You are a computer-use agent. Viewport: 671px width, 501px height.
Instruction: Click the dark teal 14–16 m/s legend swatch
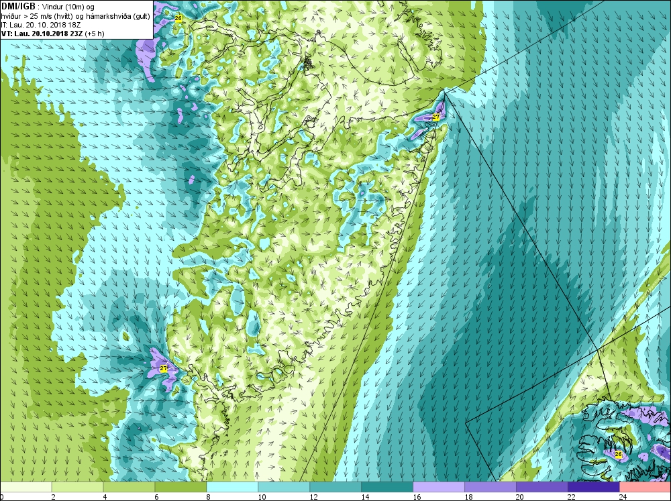[x=387, y=488]
